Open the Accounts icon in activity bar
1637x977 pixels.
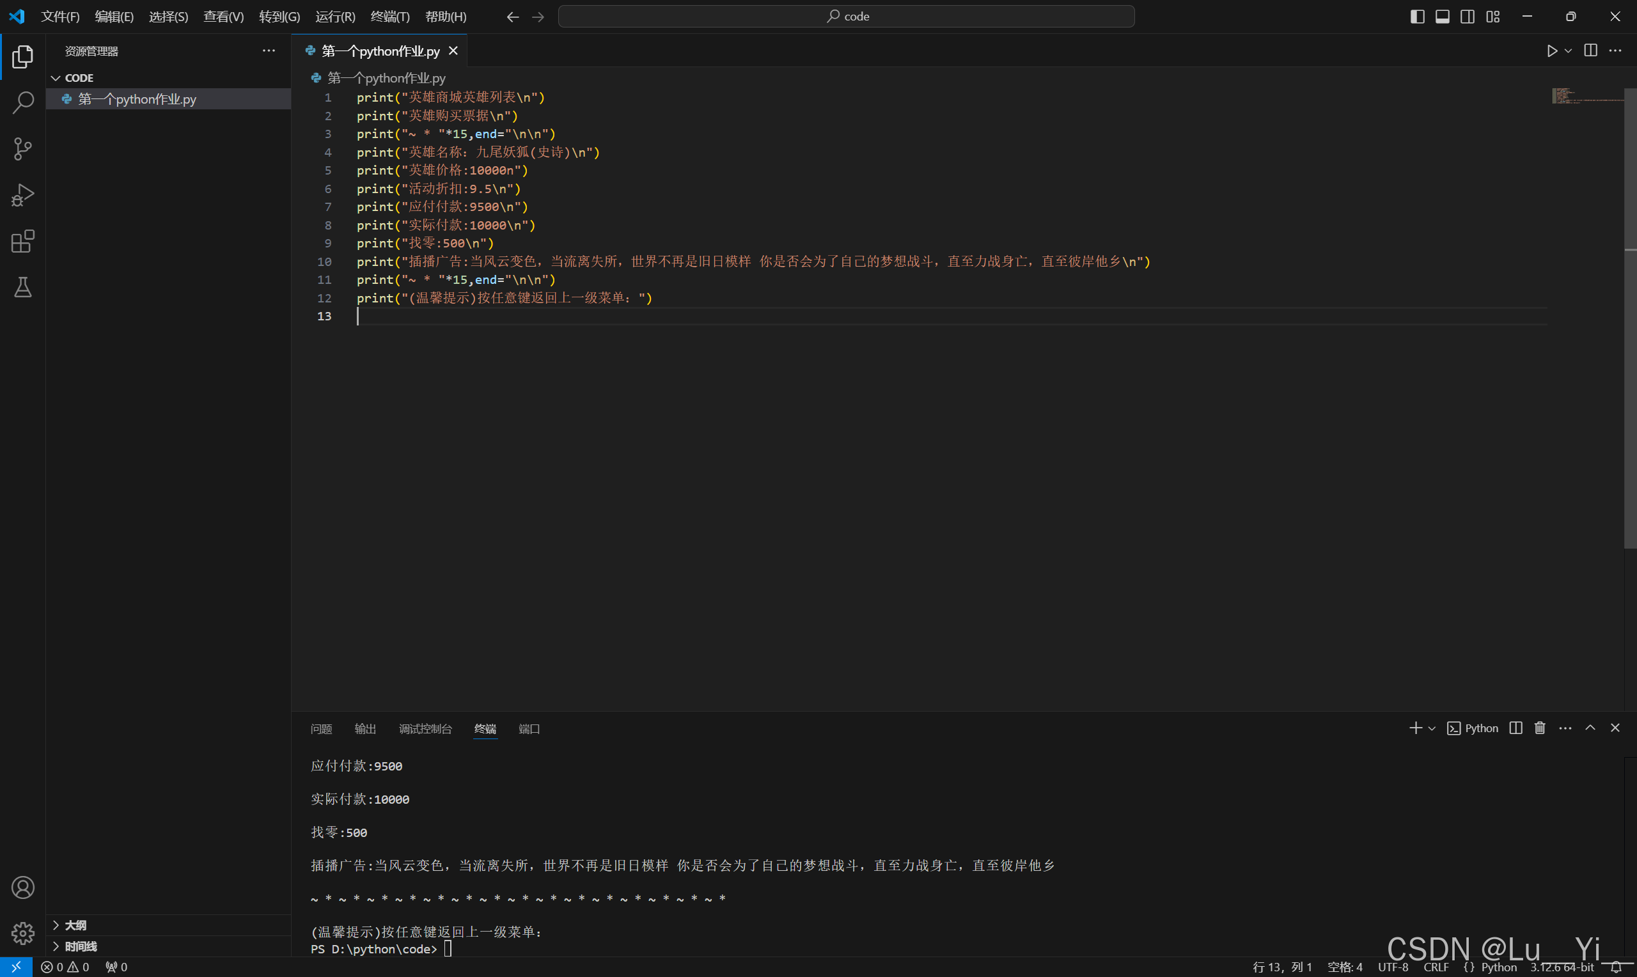click(x=23, y=887)
